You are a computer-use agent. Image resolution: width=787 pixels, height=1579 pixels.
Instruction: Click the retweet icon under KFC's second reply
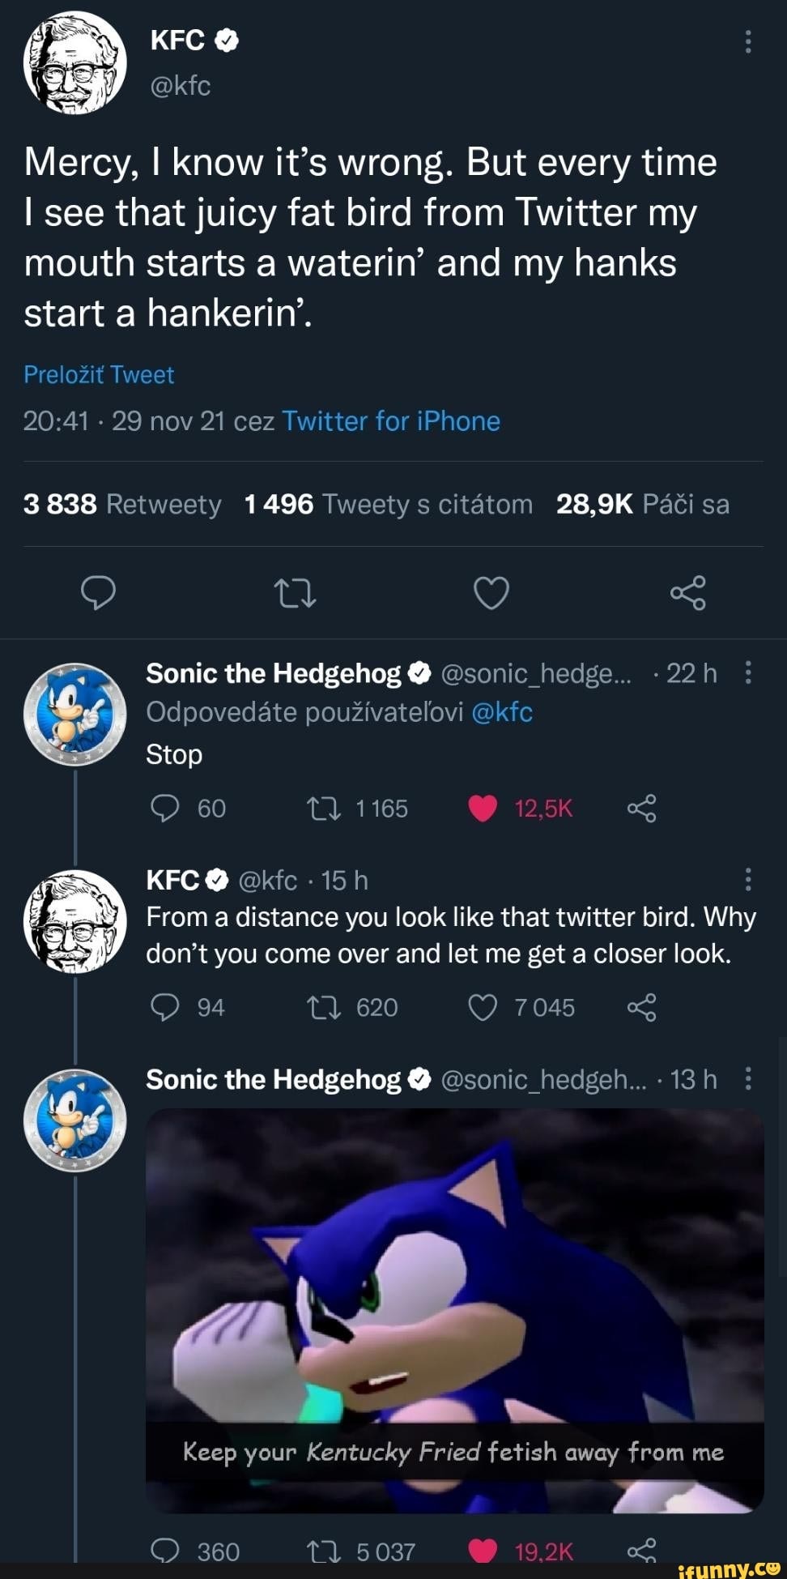coord(326,1007)
